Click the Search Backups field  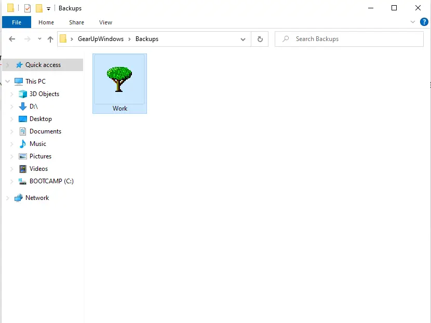coord(349,39)
